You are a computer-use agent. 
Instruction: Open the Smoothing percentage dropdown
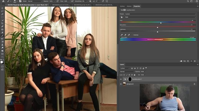(x=87, y=1)
